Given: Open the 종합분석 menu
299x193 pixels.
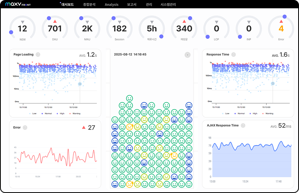Looking at the screenshot, I should coord(90,5).
